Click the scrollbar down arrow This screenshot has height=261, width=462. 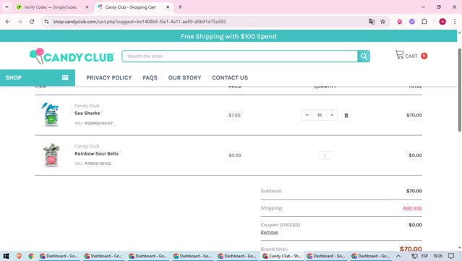[x=459, y=248]
